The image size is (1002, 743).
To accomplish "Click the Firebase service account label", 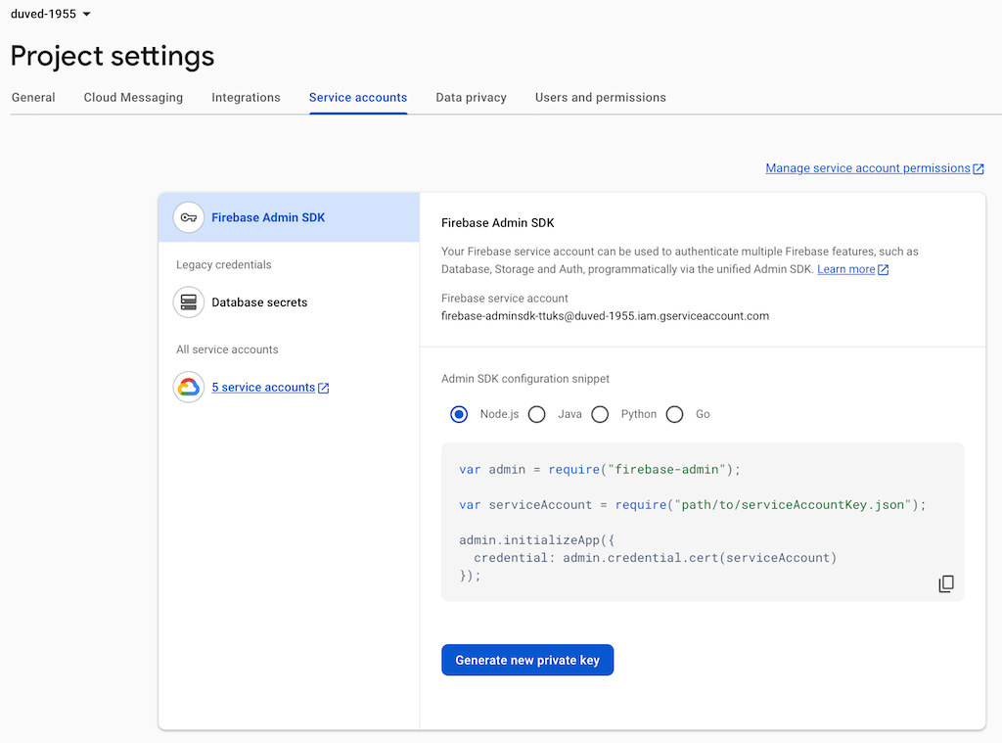I will click(505, 298).
